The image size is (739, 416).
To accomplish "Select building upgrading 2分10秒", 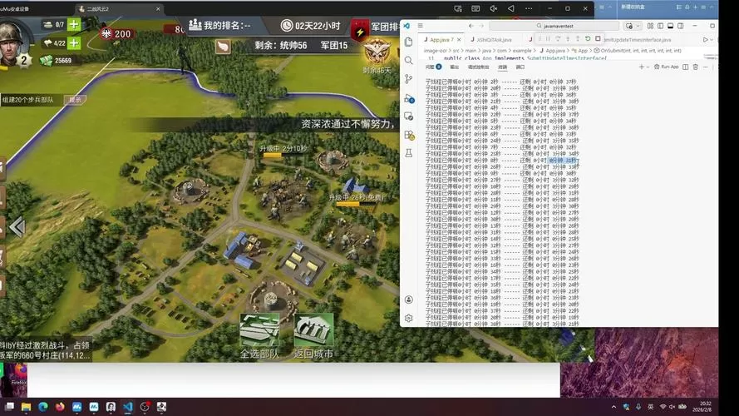I will [x=283, y=149].
